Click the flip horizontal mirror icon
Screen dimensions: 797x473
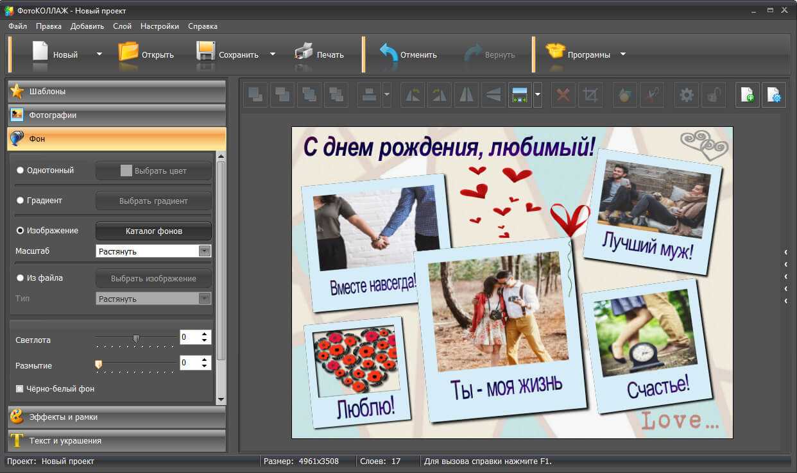tap(466, 95)
